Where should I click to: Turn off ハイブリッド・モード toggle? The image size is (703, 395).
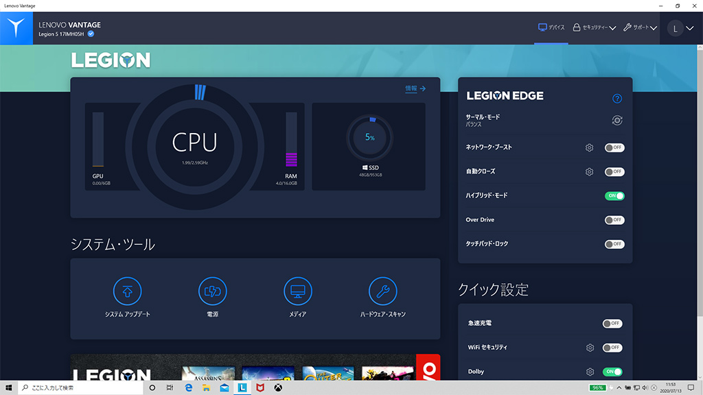[x=614, y=195]
